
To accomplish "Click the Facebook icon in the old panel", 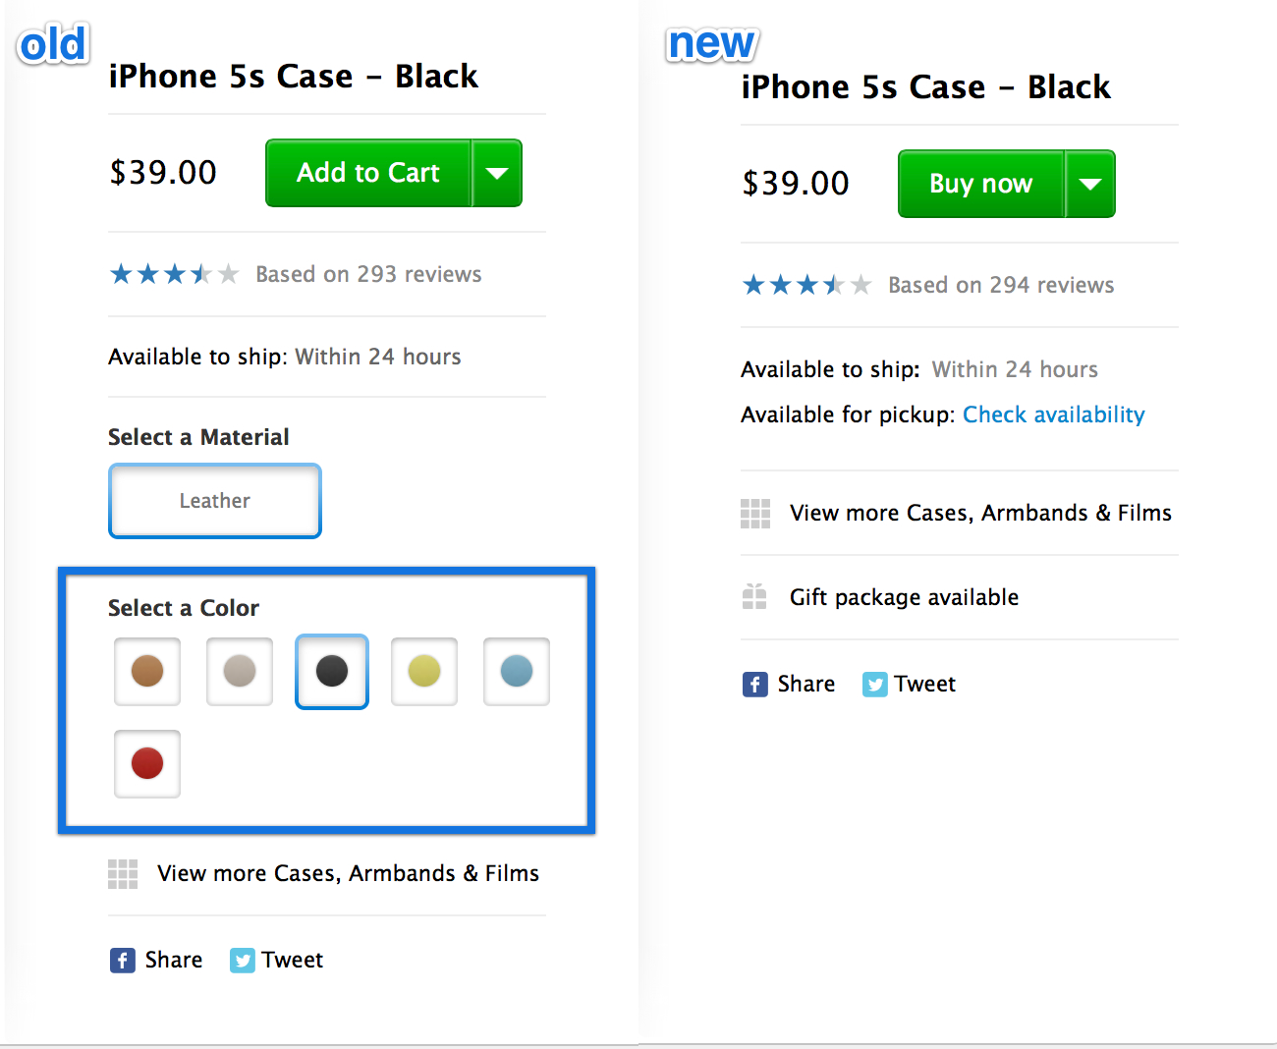I will [x=122, y=961].
